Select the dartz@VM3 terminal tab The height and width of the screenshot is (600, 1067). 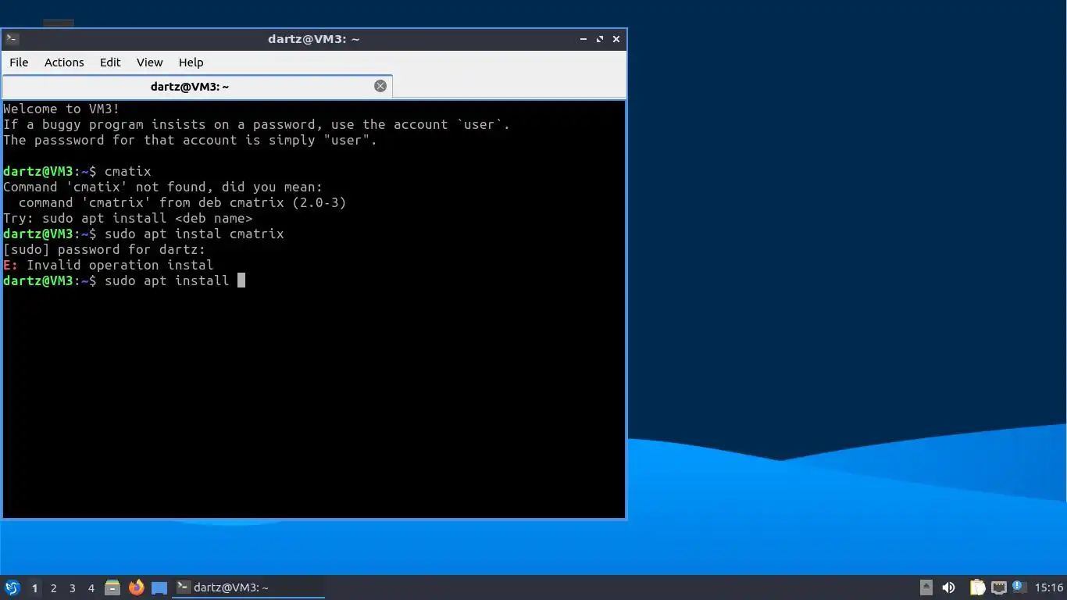(x=197, y=87)
